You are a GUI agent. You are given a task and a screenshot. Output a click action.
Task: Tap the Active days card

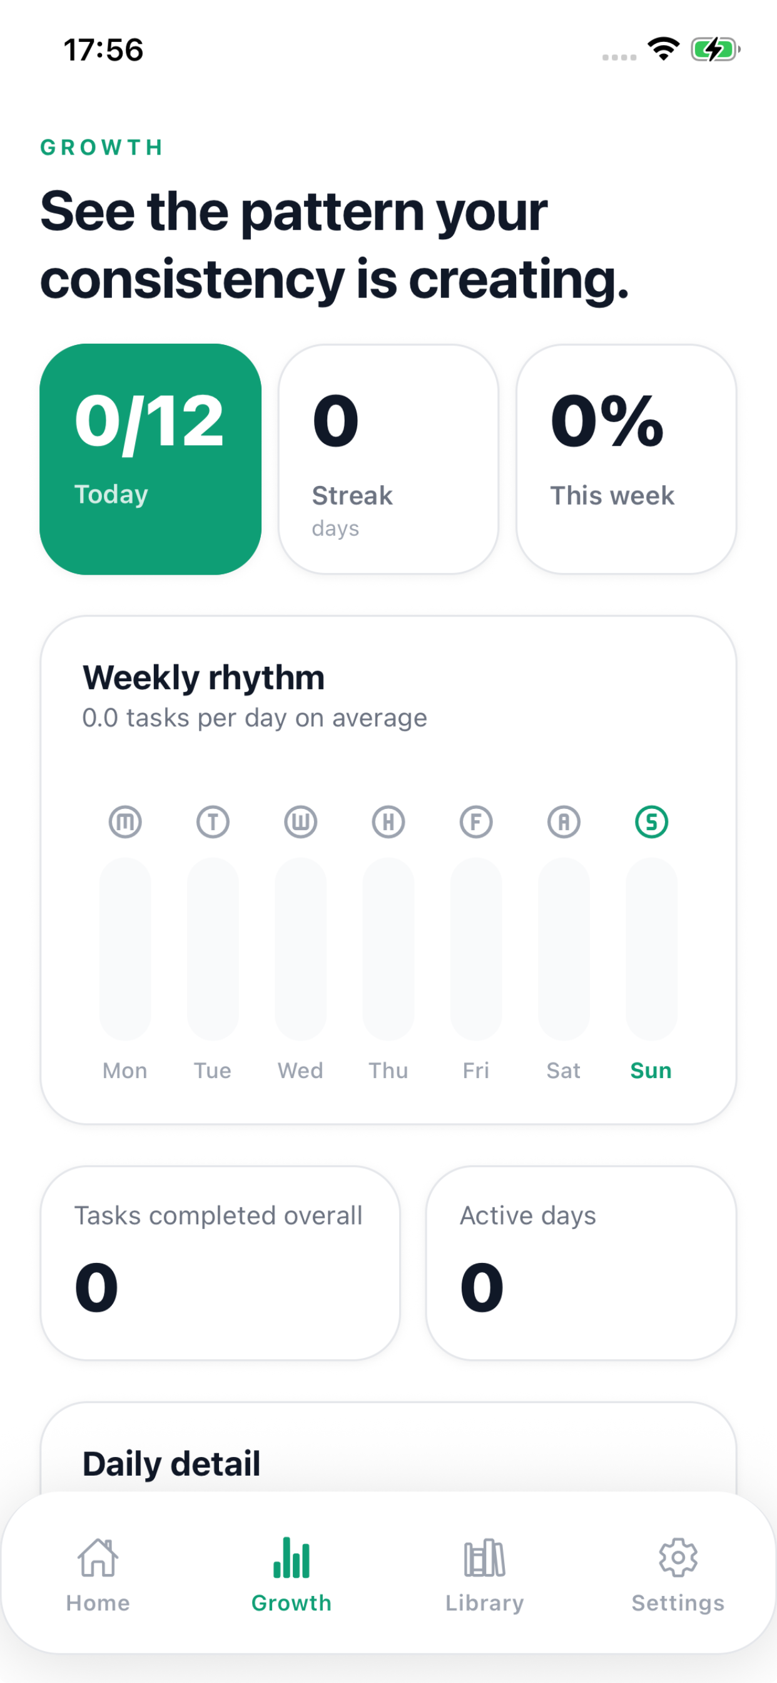point(581,1263)
